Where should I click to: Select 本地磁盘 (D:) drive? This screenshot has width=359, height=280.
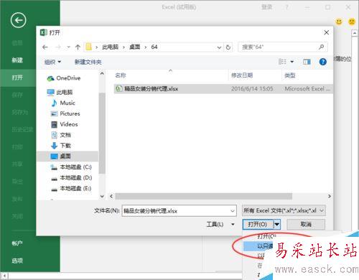click(x=71, y=178)
